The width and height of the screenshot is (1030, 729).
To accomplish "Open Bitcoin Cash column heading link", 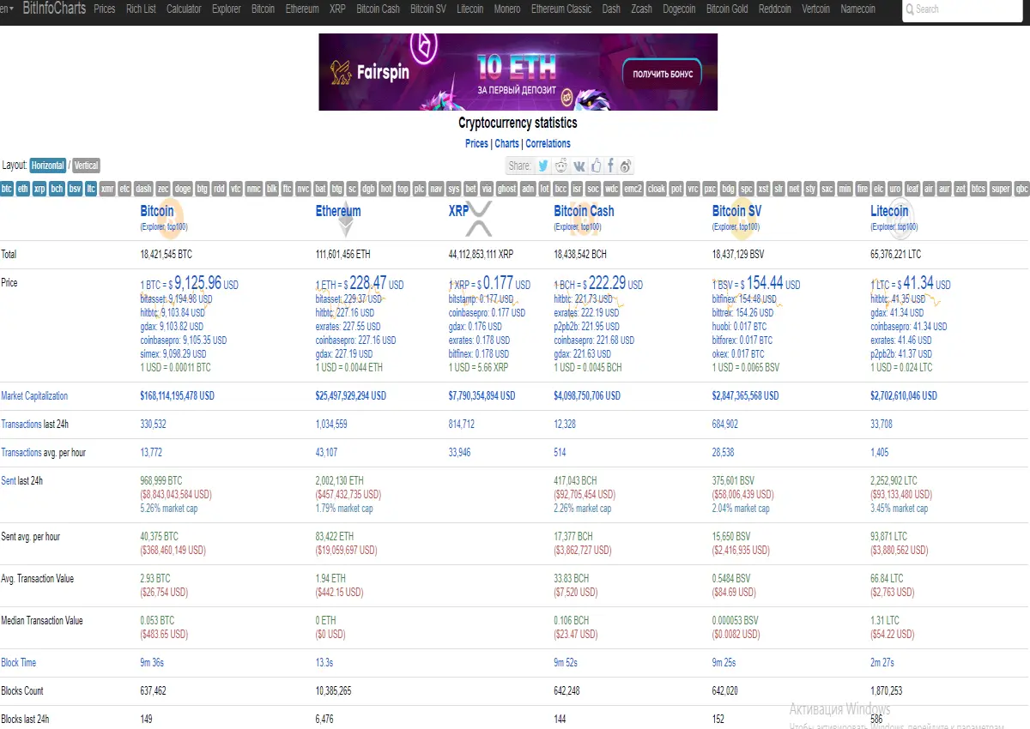I will click(x=584, y=211).
